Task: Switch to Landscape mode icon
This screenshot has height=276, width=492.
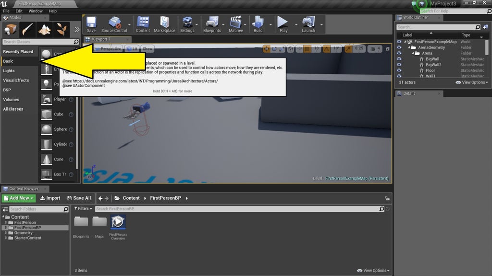Action: pos(45,29)
